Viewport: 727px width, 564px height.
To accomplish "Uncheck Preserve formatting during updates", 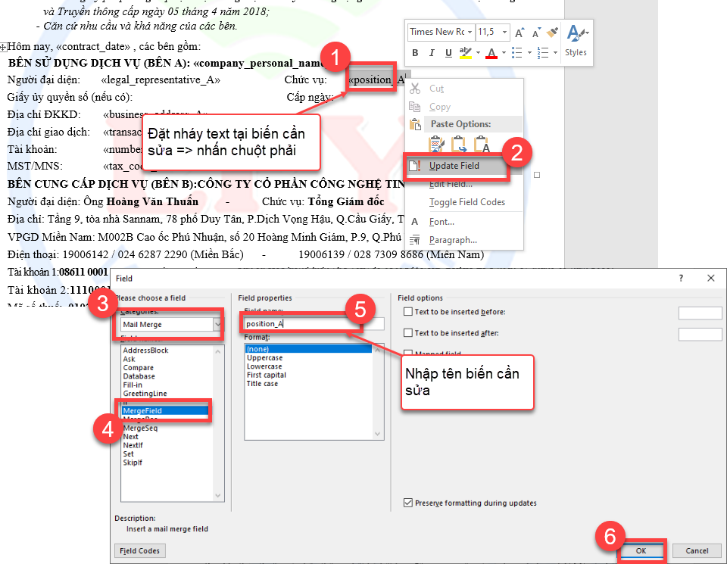I will pos(409,503).
